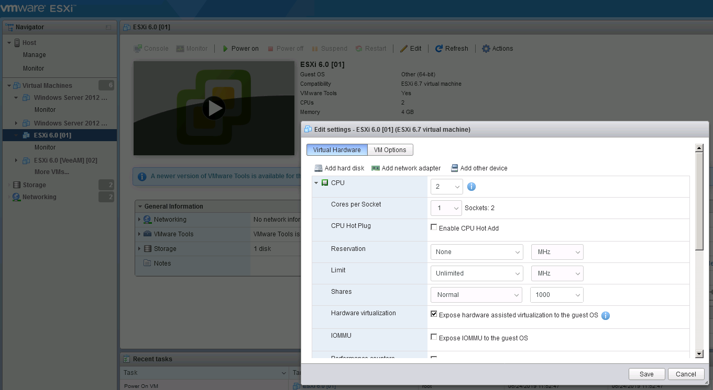713x390 pixels.
Task: Click the Storage icon in Navigator
Action: [17, 185]
